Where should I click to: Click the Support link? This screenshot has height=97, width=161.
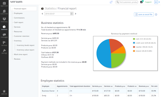tap(148, 2)
